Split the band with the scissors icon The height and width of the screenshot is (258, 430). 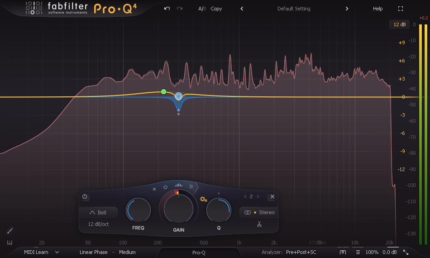tap(259, 225)
